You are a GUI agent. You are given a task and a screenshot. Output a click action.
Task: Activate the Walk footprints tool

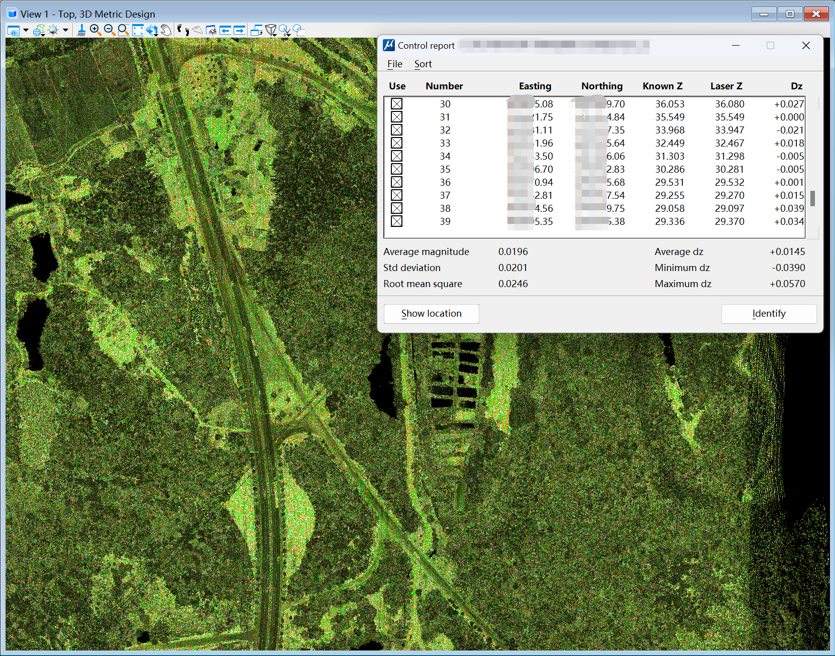click(x=183, y=30)
